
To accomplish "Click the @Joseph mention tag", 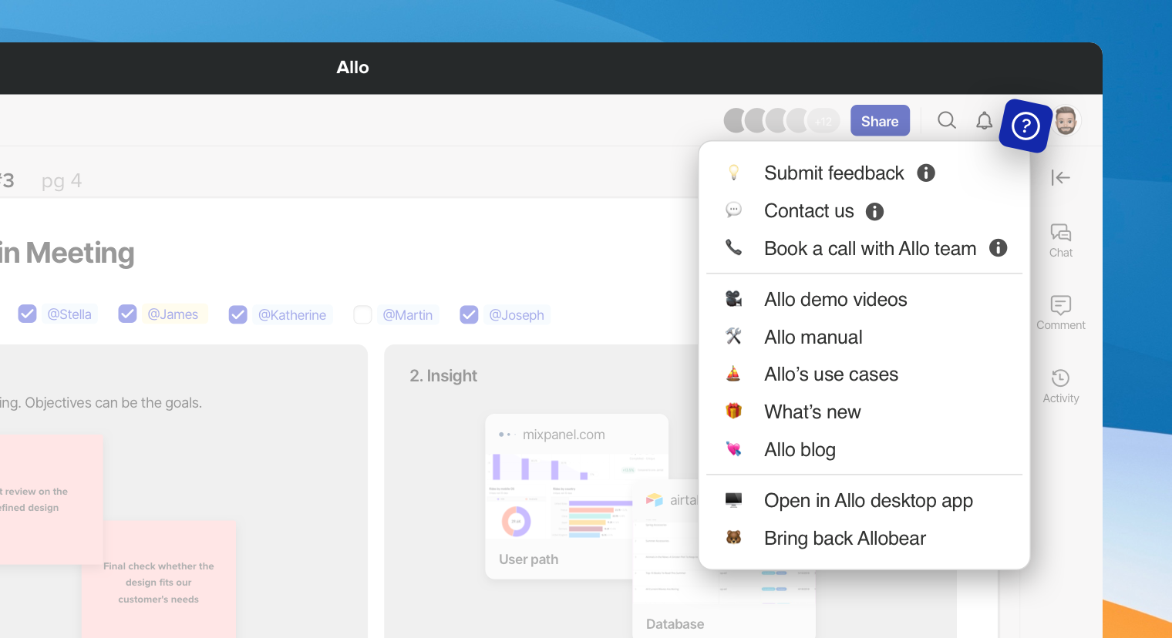I will tap(516, 314).
